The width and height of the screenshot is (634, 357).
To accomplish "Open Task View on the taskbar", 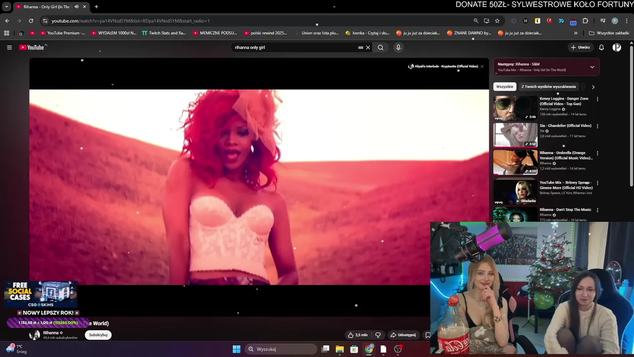I will [325, 349].
